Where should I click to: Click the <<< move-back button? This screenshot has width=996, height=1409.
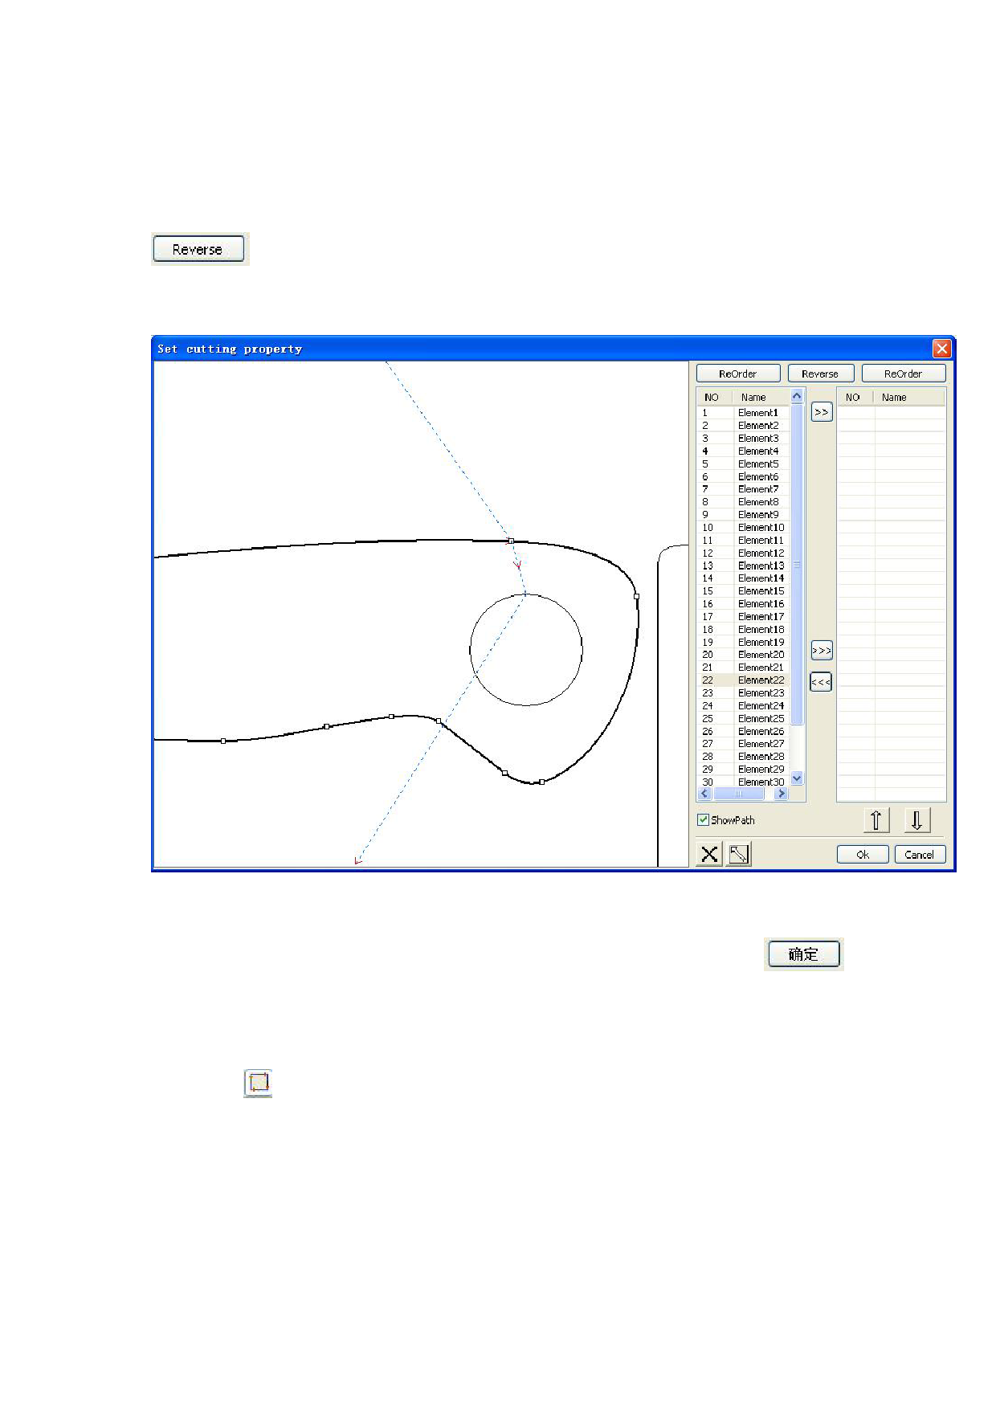820,682
